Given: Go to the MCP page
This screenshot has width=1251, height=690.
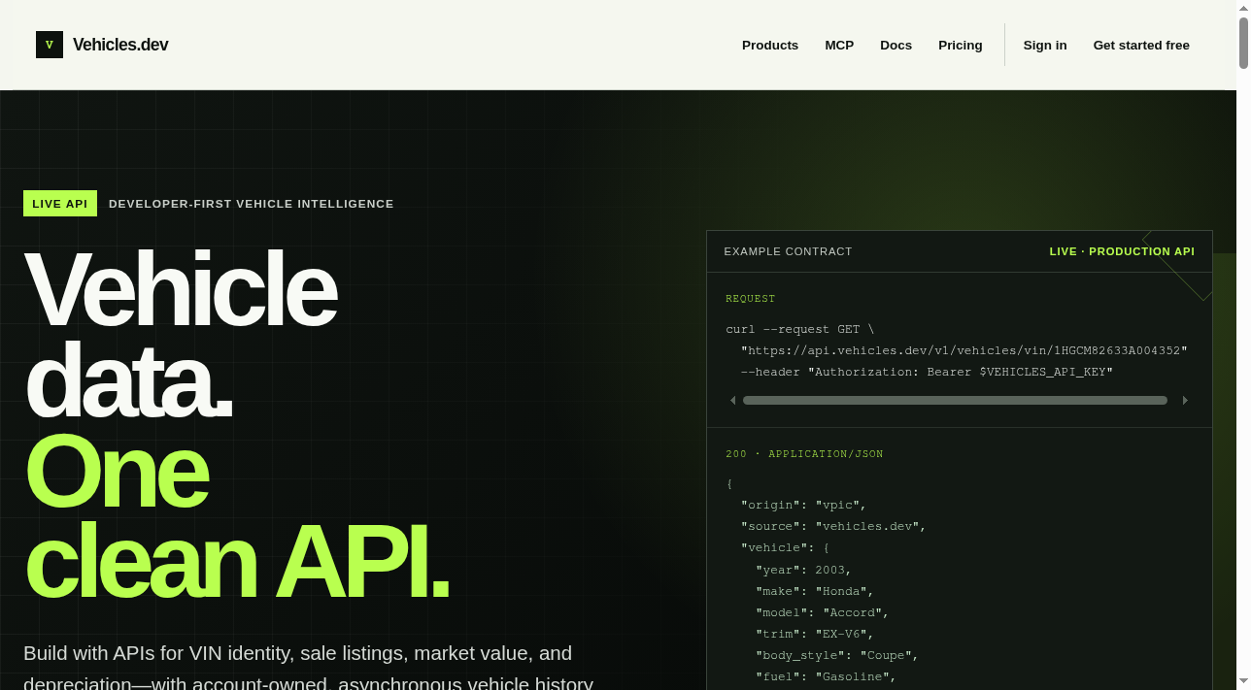Looking at the screenshot, I should (x=839, y=45).
